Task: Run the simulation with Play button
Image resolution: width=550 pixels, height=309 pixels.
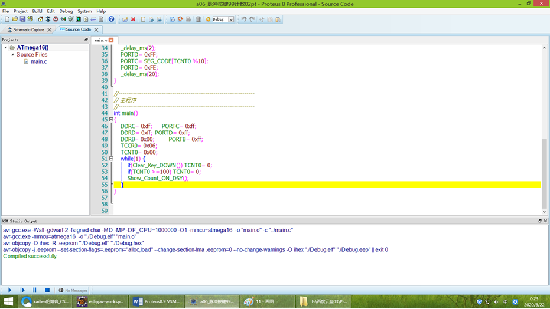Action: click(10, 290)
